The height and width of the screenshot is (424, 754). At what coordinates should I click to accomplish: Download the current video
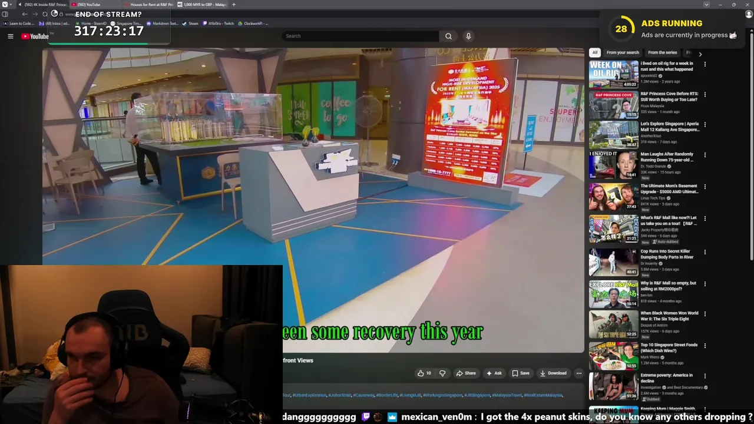pyautogui.click(x=553, y=373)
